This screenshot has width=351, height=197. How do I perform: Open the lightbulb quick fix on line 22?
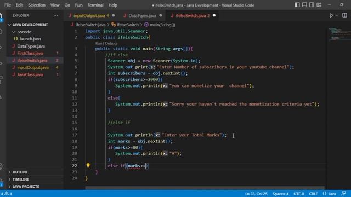click(x=88, y=165)
